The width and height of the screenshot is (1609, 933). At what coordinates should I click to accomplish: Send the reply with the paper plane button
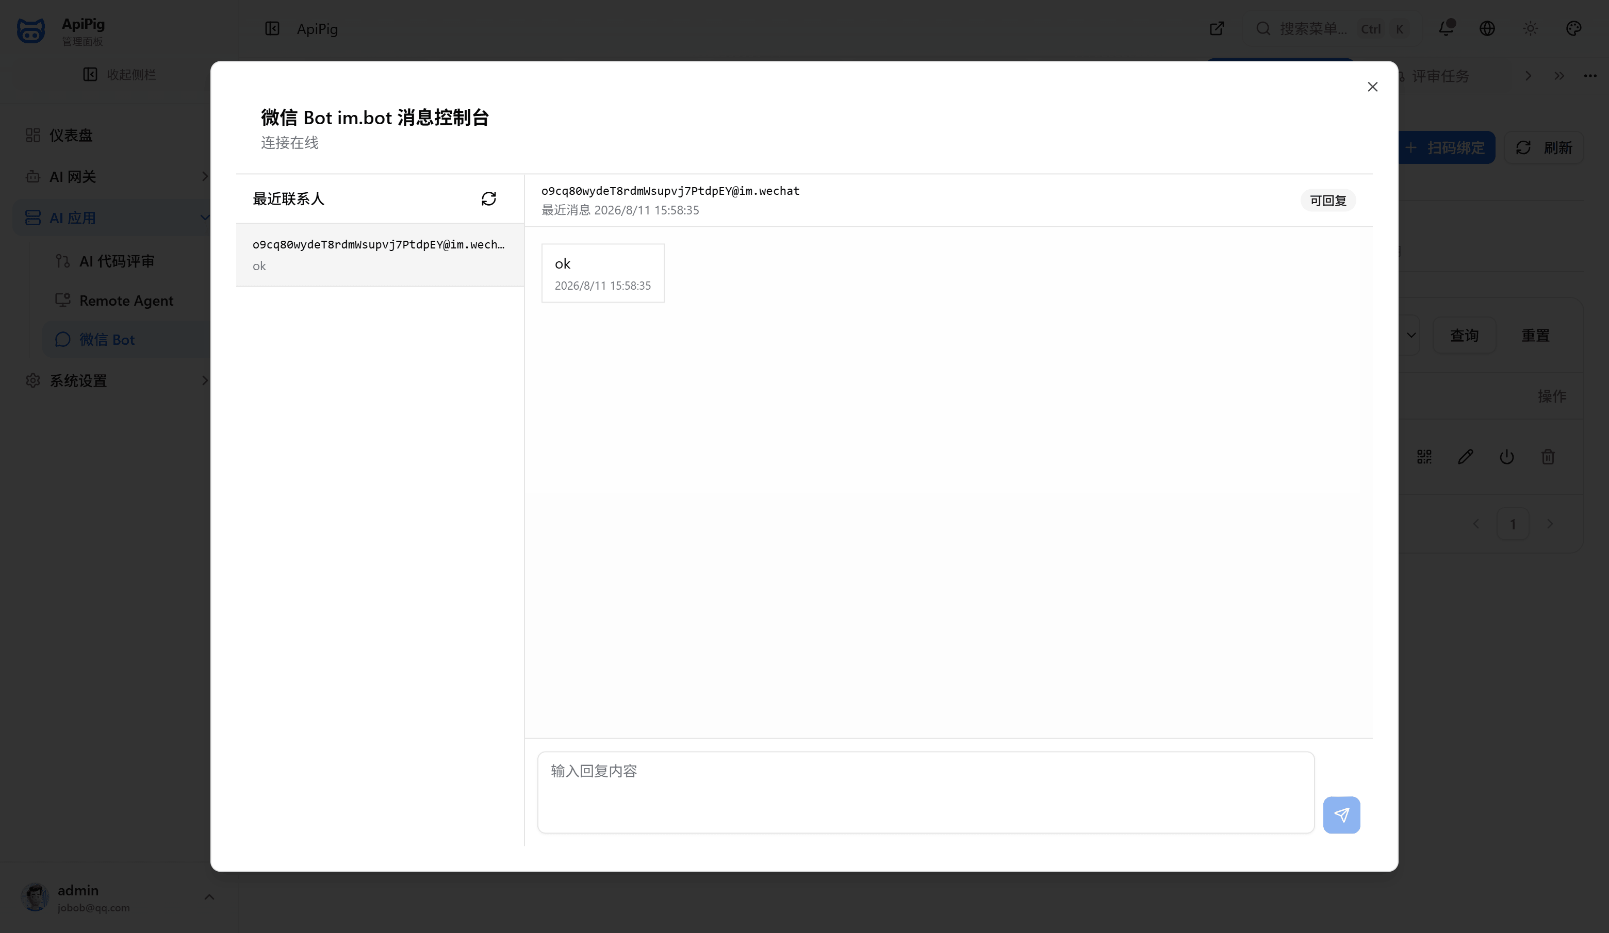[1341, 814]
